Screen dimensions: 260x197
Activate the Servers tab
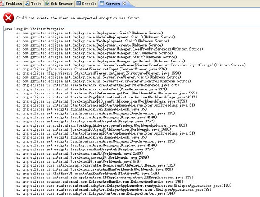coord(113,3)
